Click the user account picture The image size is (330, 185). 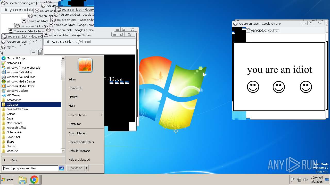[x=85, y=65]
